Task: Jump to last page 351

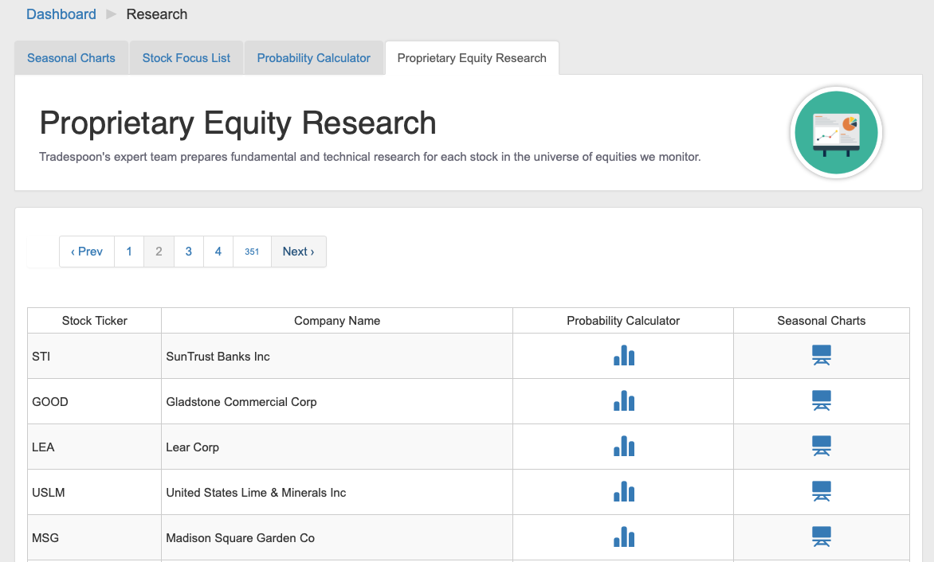Action: click(x=252, y=252)
